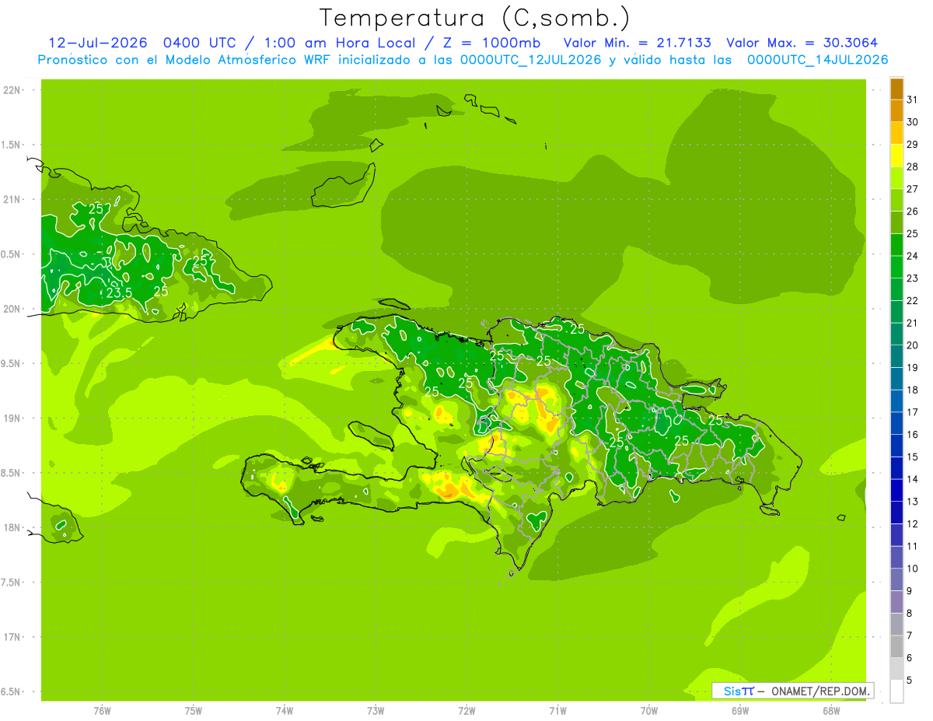The image size is (933, 721).
Task: Click the "74W" longitude axis label
Action: pos(285,711)
